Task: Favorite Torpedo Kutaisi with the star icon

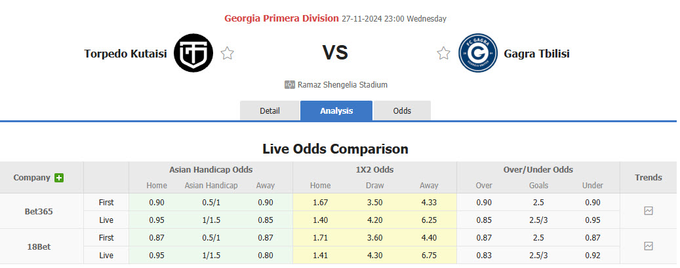Action: coord(227,54)
